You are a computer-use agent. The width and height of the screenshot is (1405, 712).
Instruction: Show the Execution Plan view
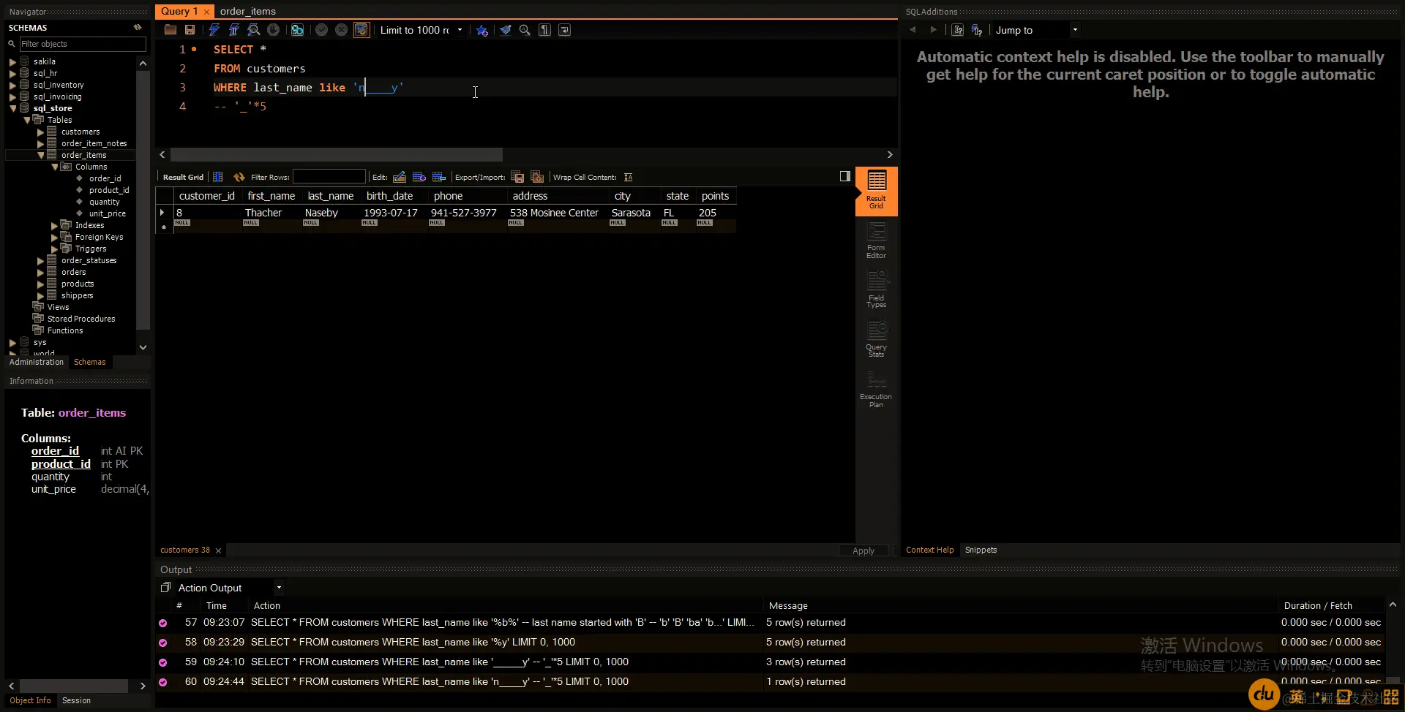pyautogui.click(x=877, y=389)
